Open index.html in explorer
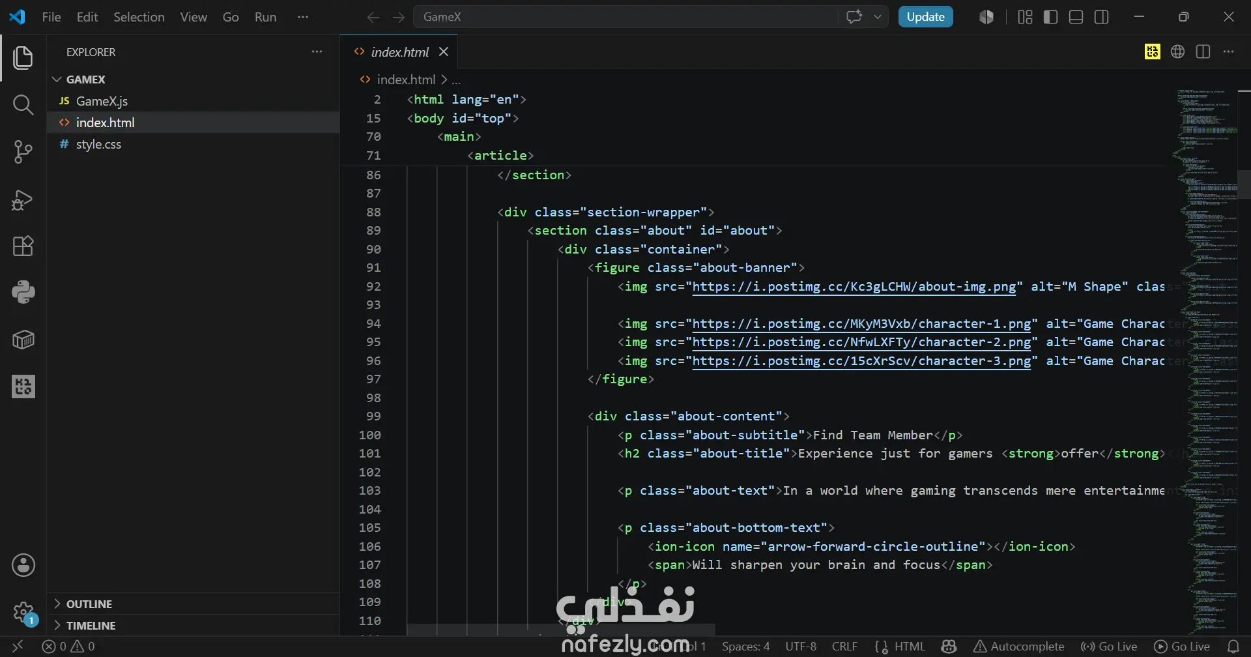The width and height of the screenshot is (1251, 657). pyautogui.click(x=193, y=123)
